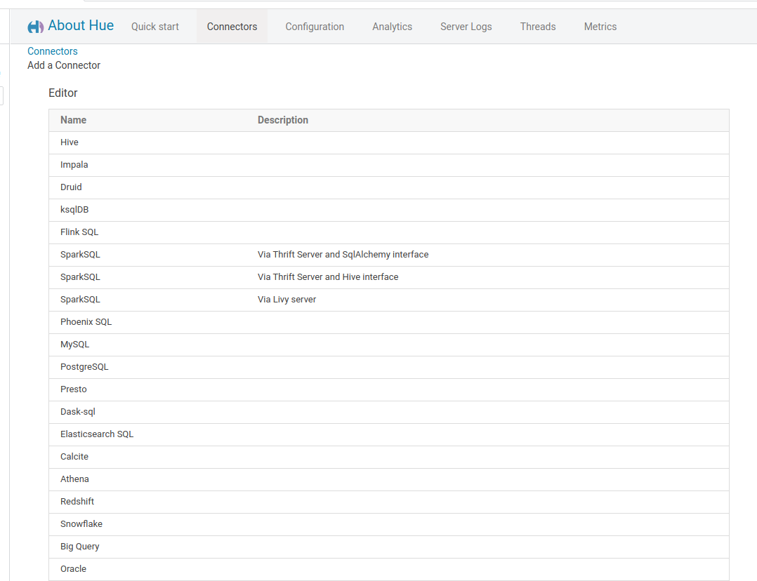The width and height of the screenshot is (757, 581).
Task: Click the Hue logo icon
Action: pos(35,27)
